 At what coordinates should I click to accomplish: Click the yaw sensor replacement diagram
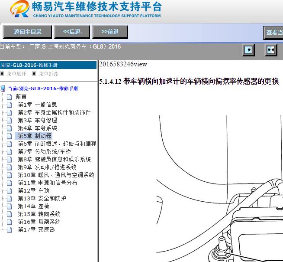219,188
